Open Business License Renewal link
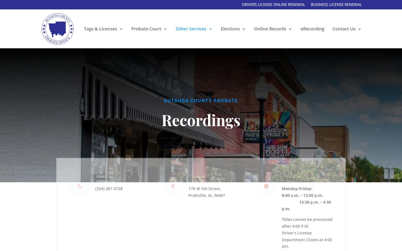 point(336,5)
